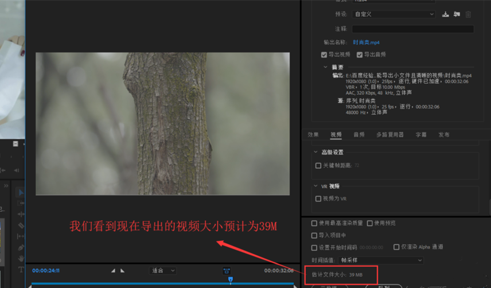Click the output name 时尚类.mp4 link

pos(366,42)
